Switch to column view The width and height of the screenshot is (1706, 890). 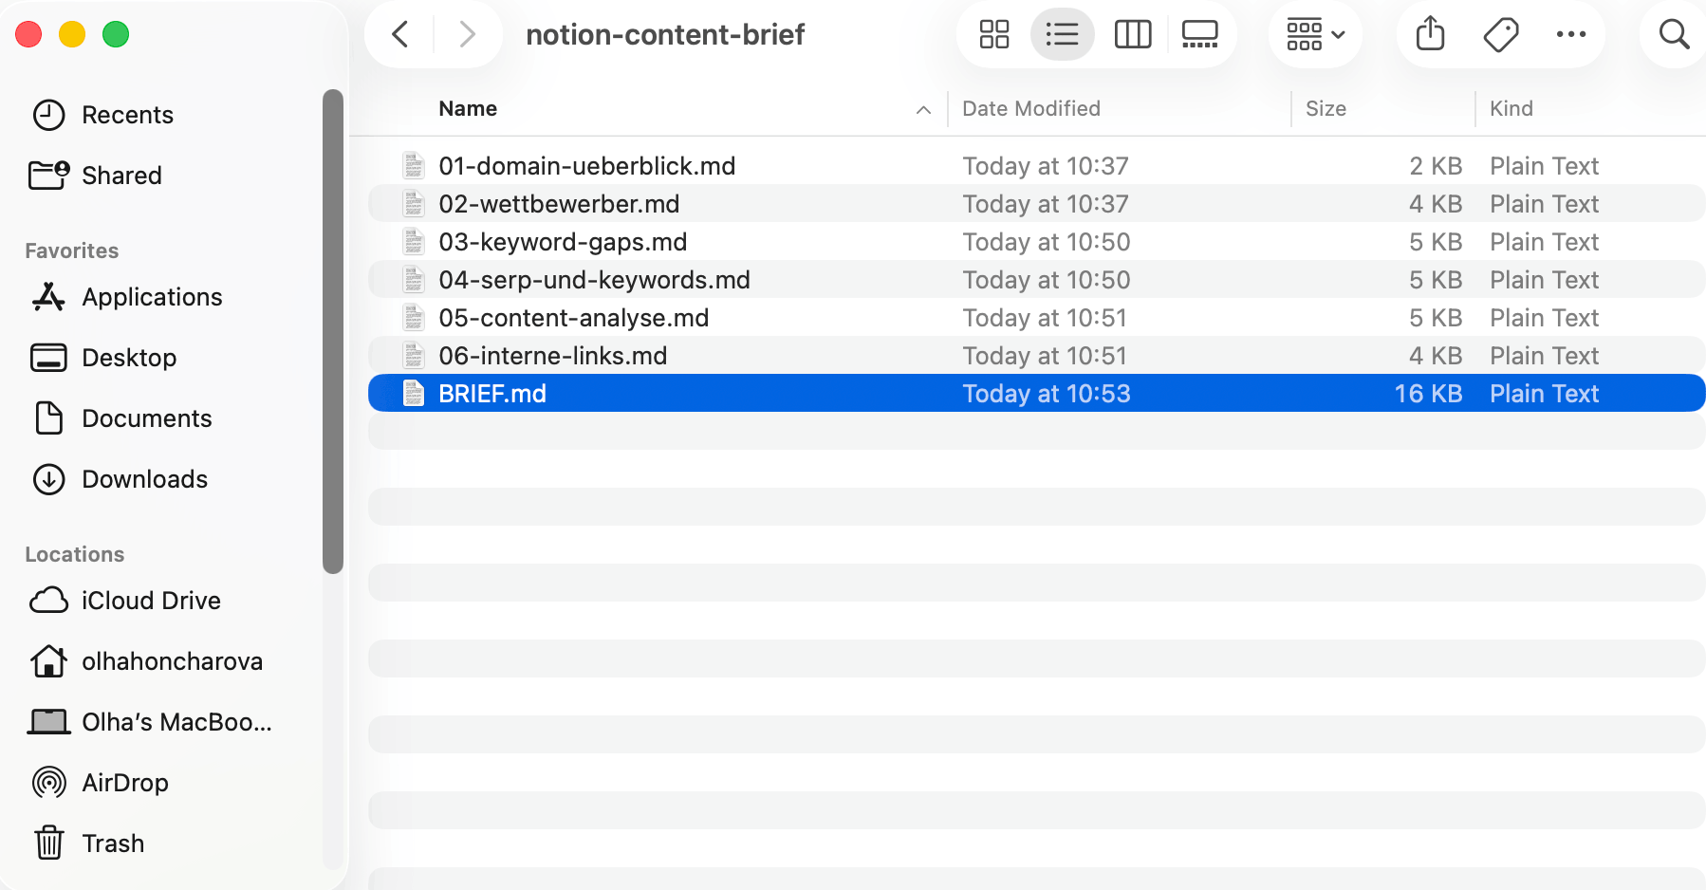pyautogui.click(x=1132, y=35)
